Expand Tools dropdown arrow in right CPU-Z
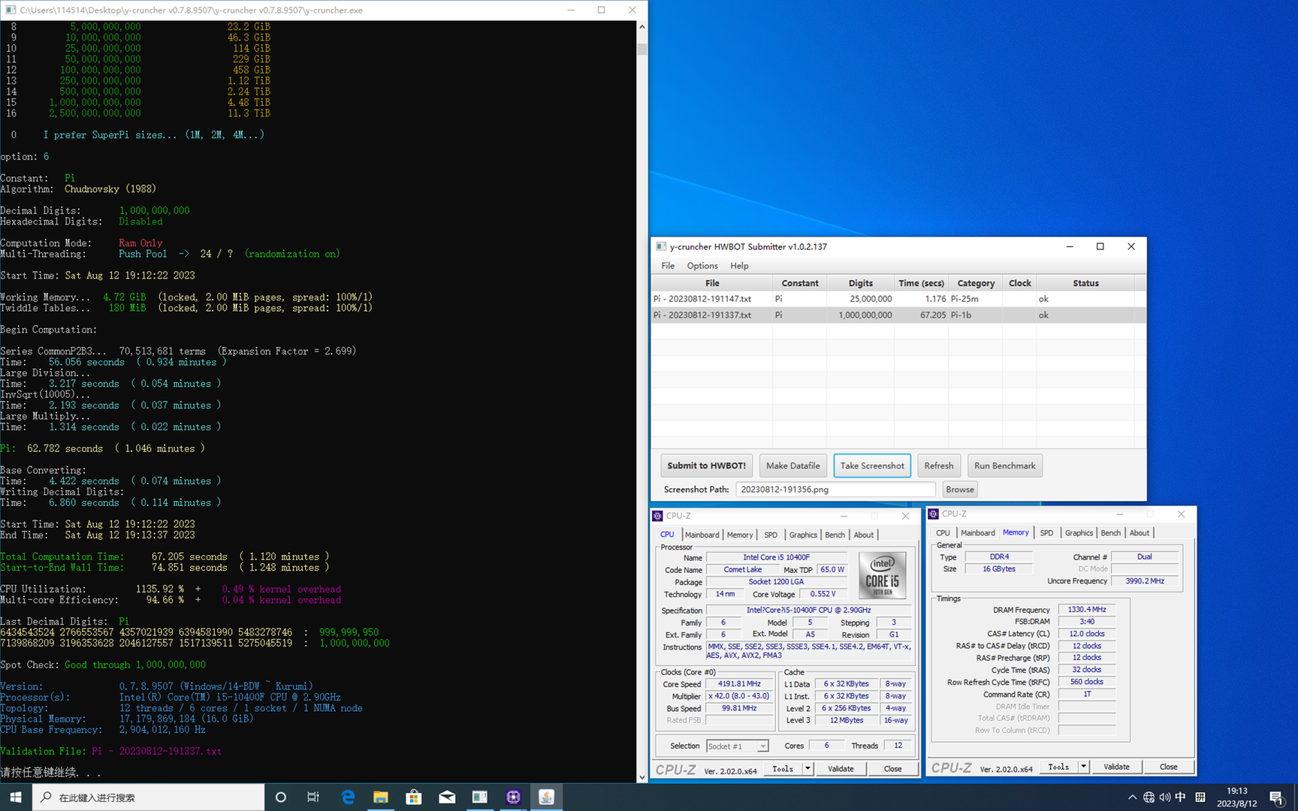1298x811 pixels. [x=1083, y=767]
